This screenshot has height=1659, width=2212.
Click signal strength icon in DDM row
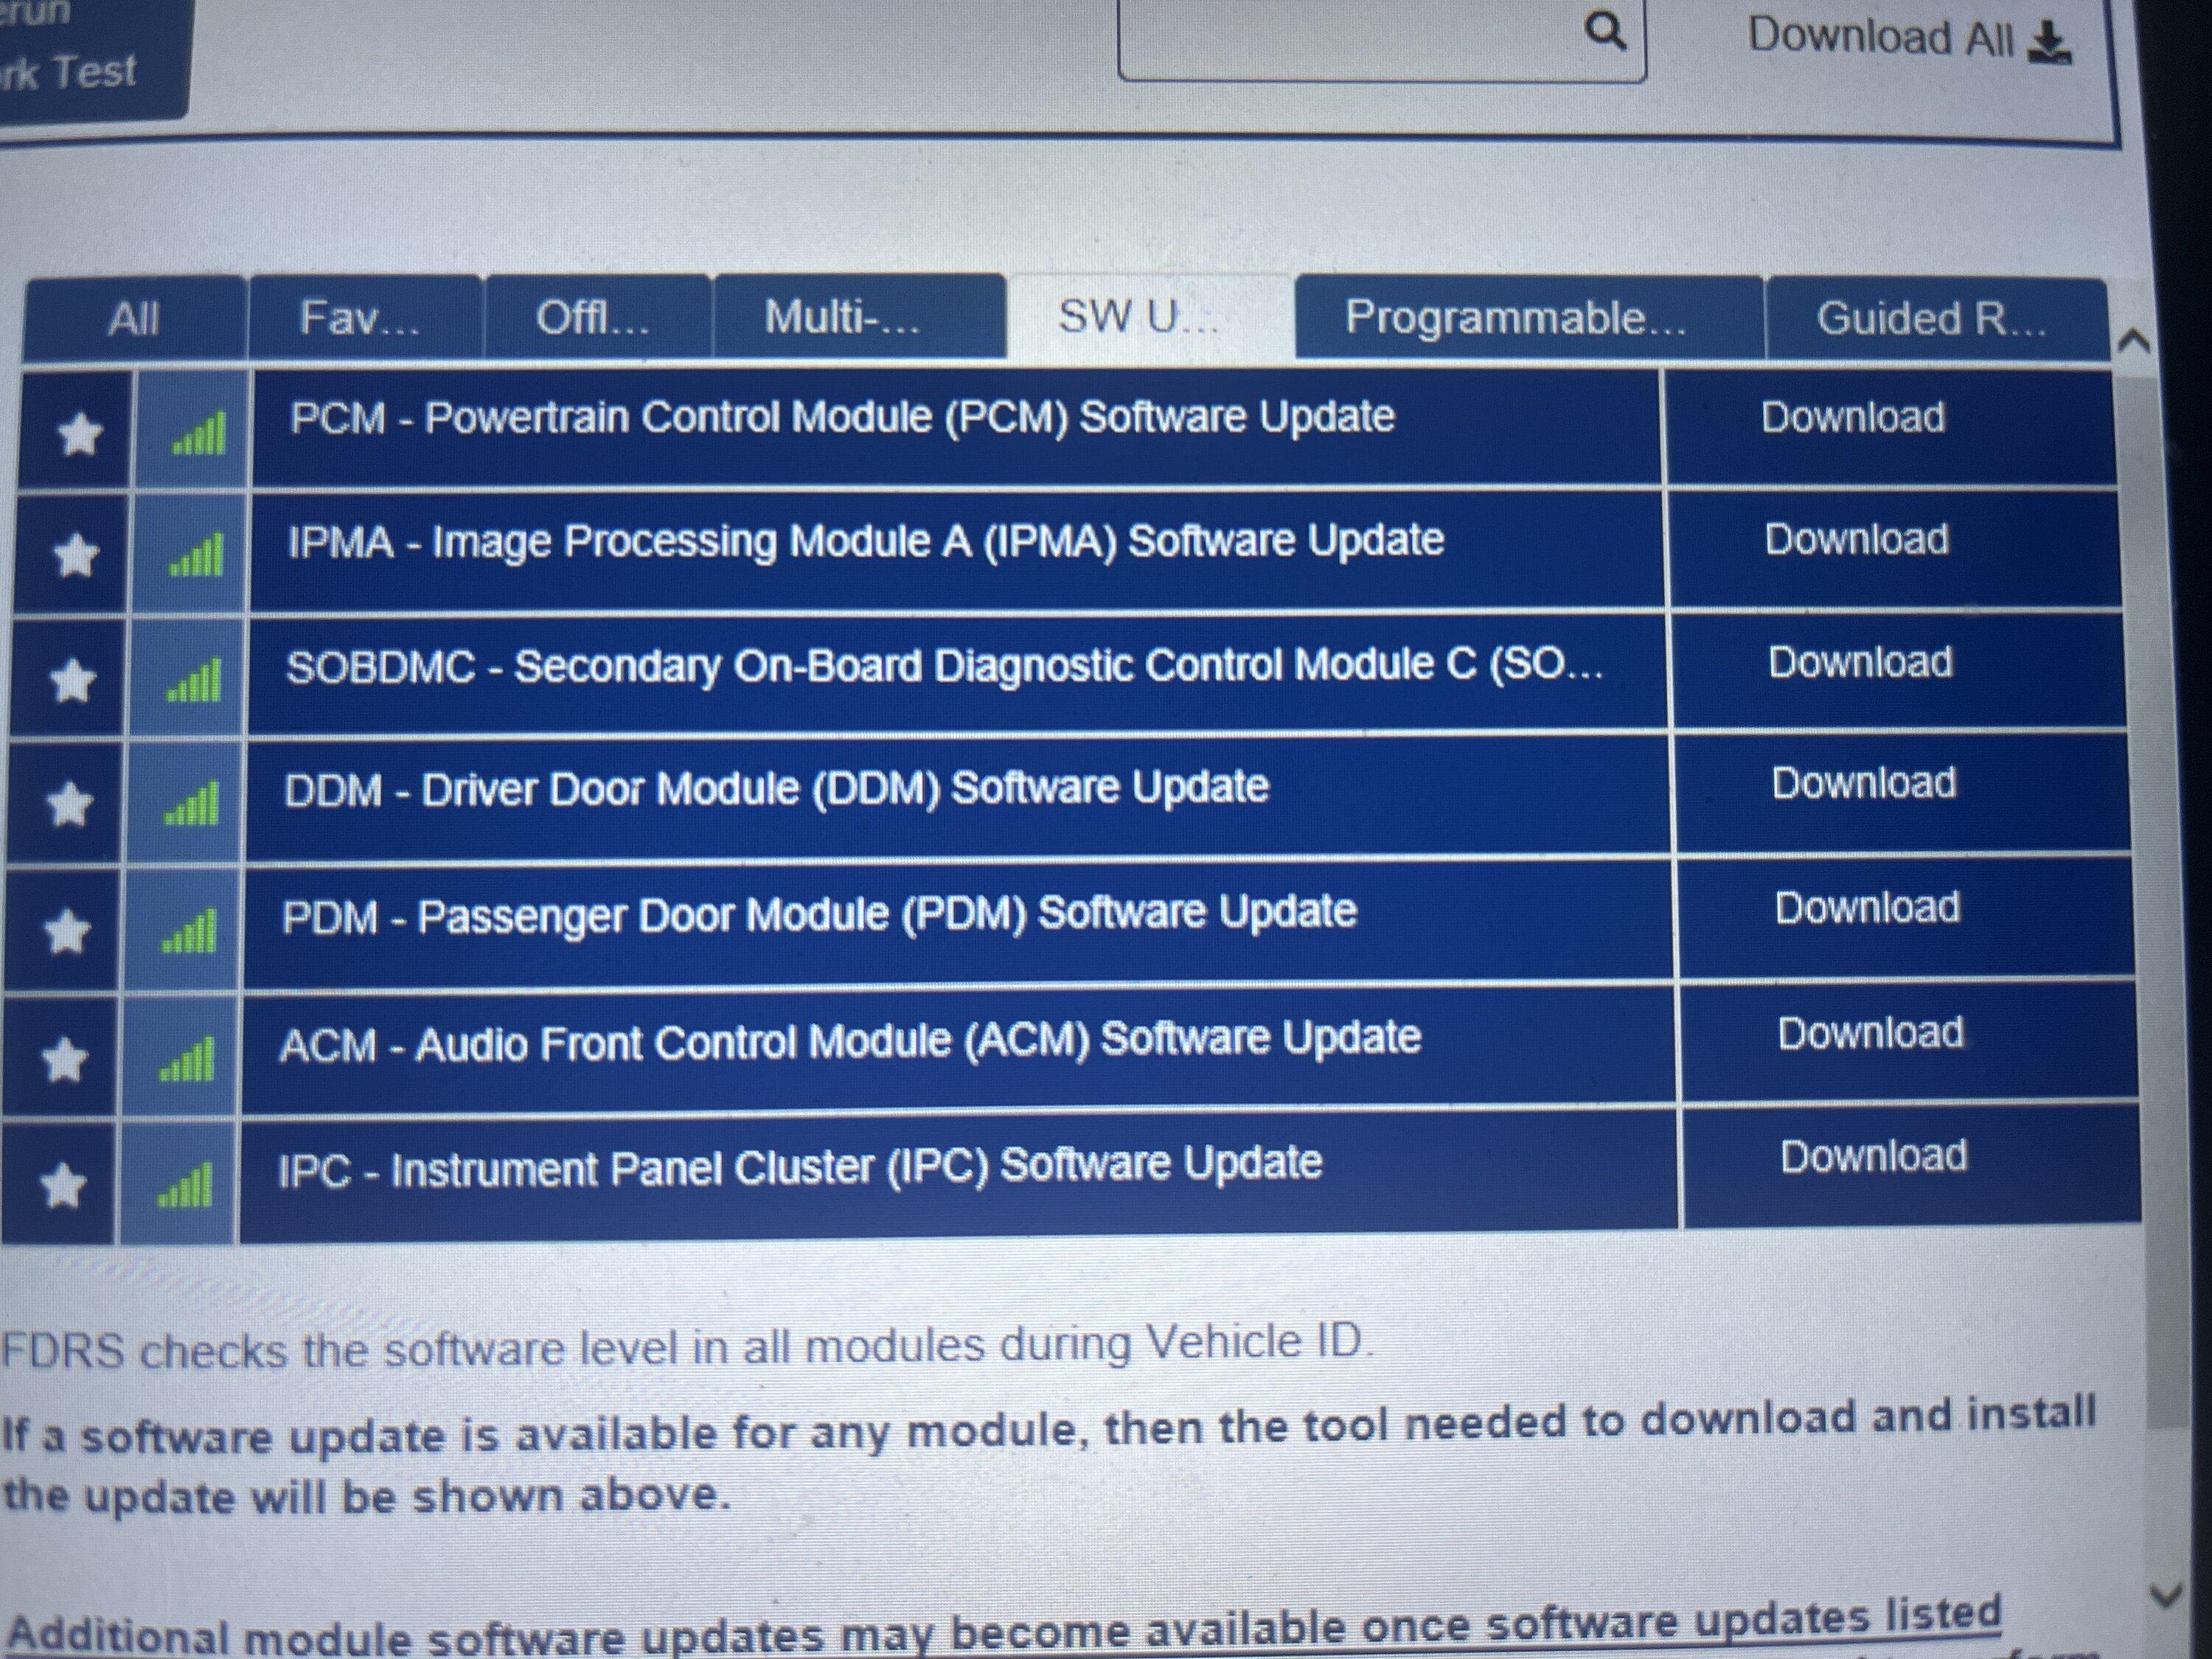tap(191, 804)
